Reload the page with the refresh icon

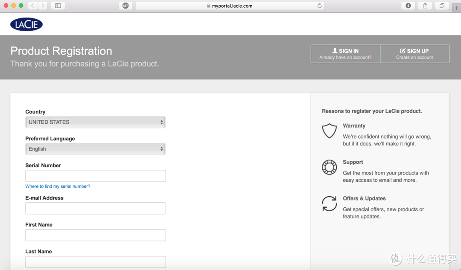[319, 6]
